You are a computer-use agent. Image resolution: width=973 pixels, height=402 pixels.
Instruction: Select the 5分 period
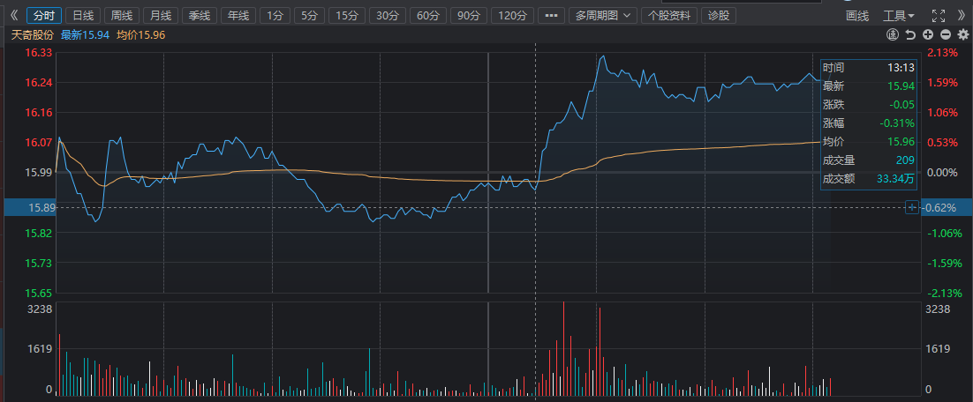tap(307, 16)
